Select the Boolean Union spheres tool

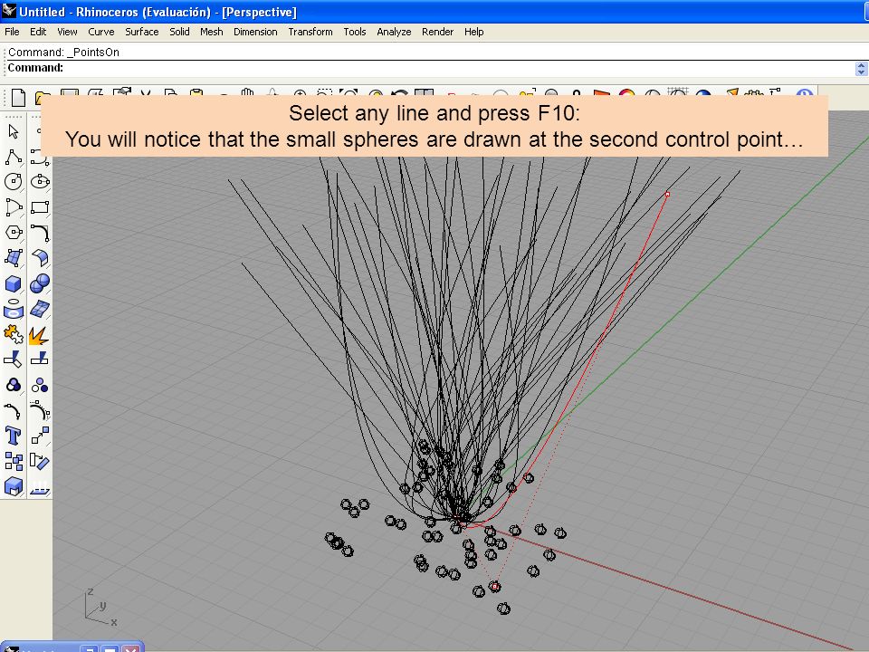coord(40,283)
